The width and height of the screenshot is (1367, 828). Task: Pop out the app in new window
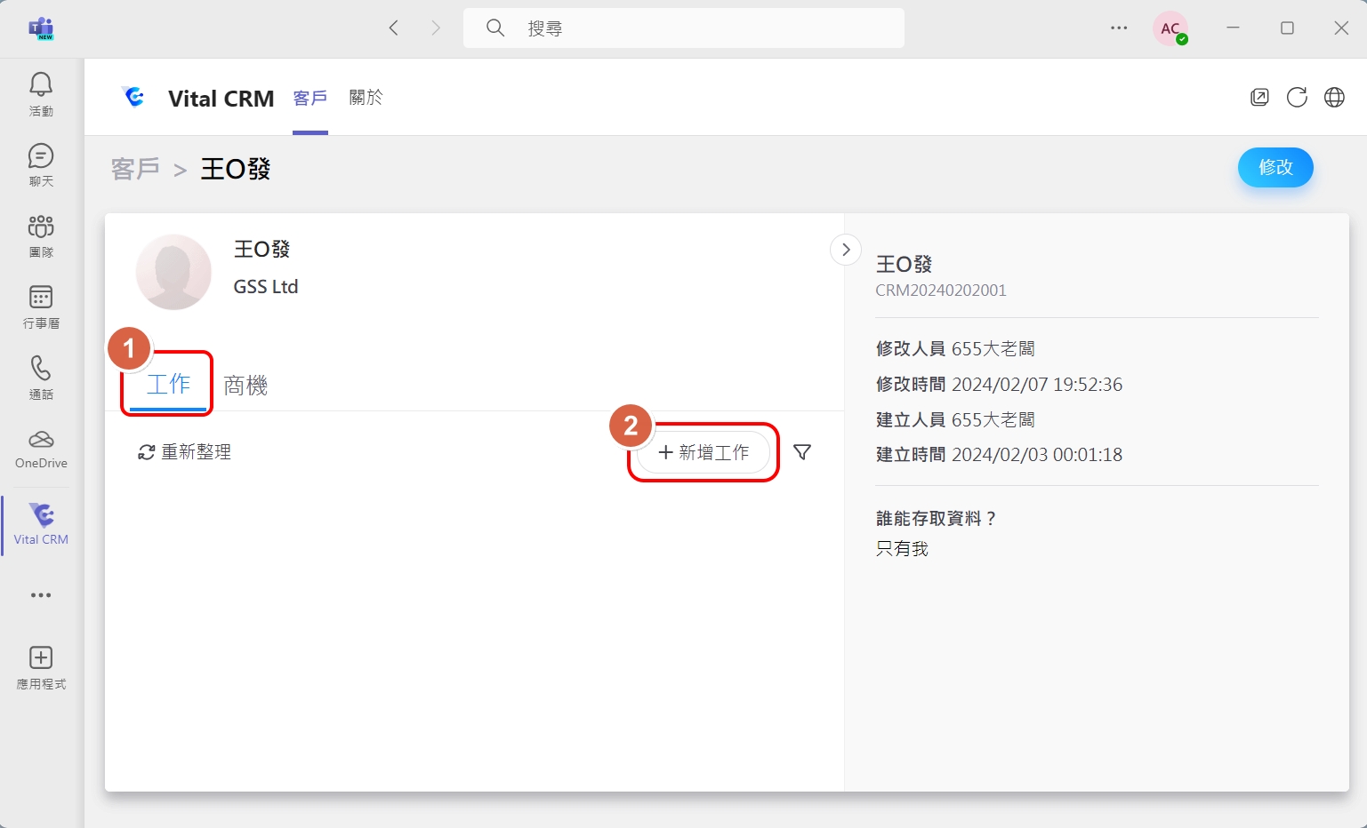1259,98
